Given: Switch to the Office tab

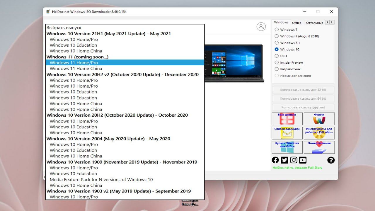Looking at the screenshot, I should click(x=297, y=23).
